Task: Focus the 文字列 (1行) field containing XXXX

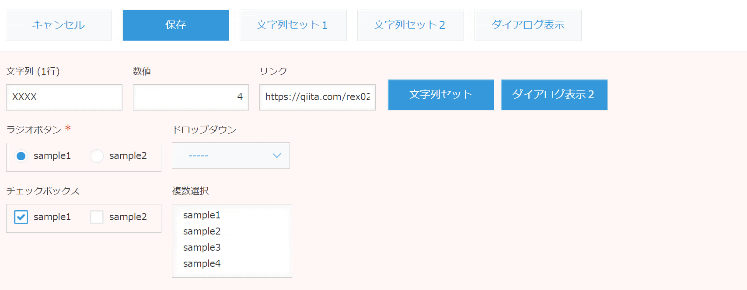Action: click(x=64, y=97)
